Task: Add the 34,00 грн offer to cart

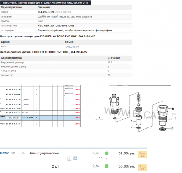Action: [x=142, y=155]
